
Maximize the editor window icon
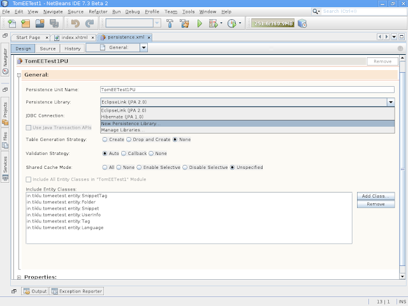click(402, 37)
